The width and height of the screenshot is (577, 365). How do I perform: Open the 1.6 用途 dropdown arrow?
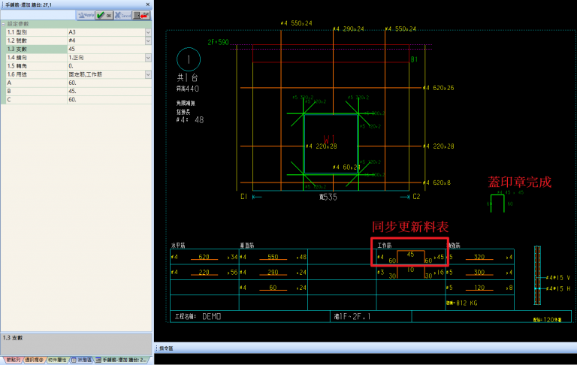pos(148,74)
